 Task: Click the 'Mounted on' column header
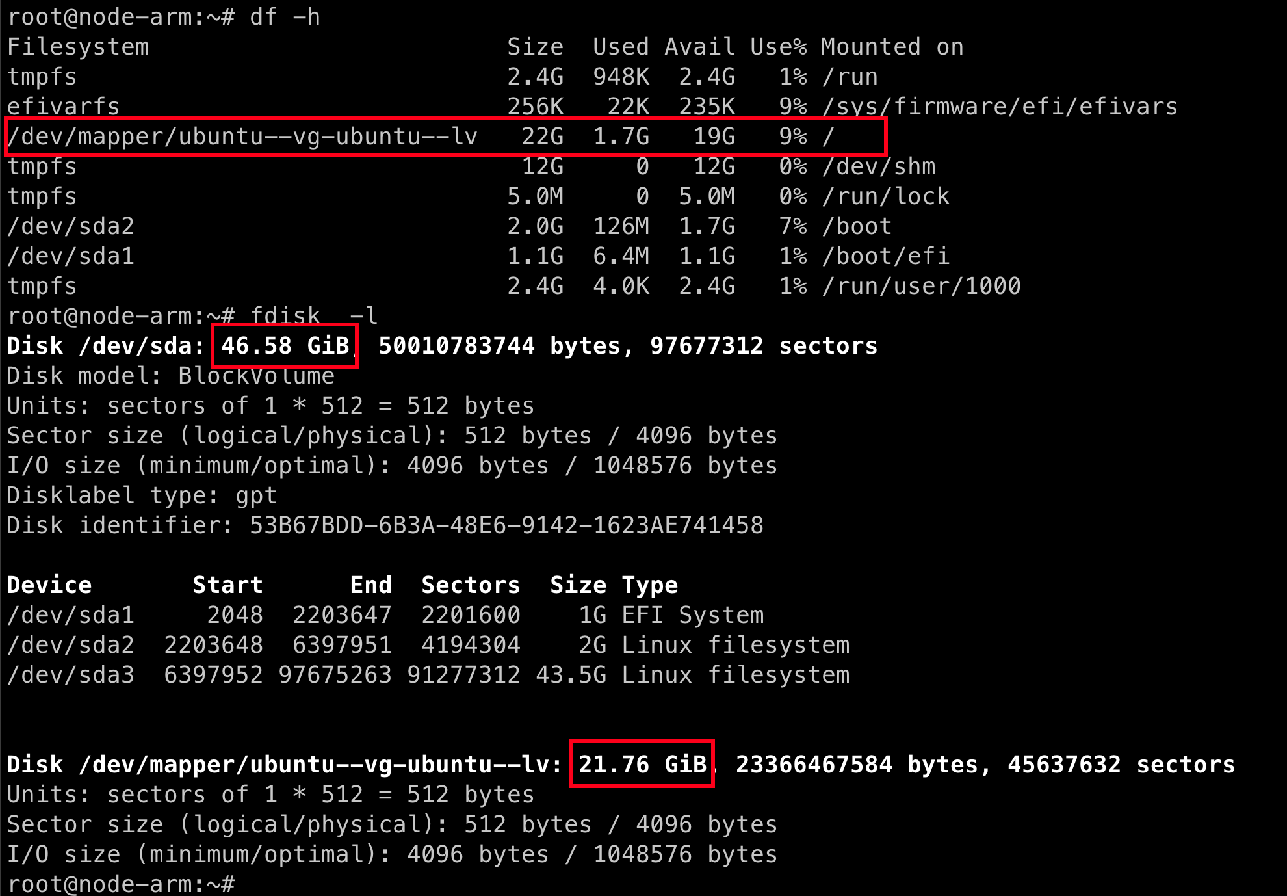892,47
